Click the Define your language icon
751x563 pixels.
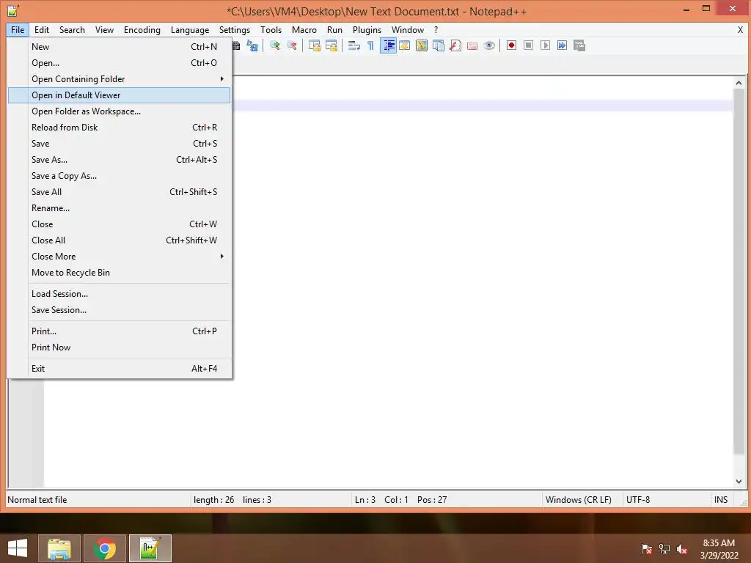click(x=405, y=45)
